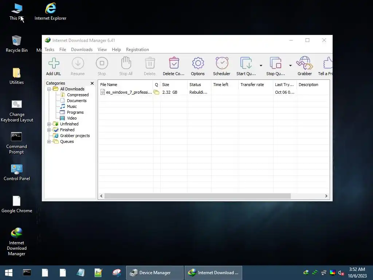Open the Start Queue dropdown arrow
This screenshot has height=280, width=373.
click(261, 66)
